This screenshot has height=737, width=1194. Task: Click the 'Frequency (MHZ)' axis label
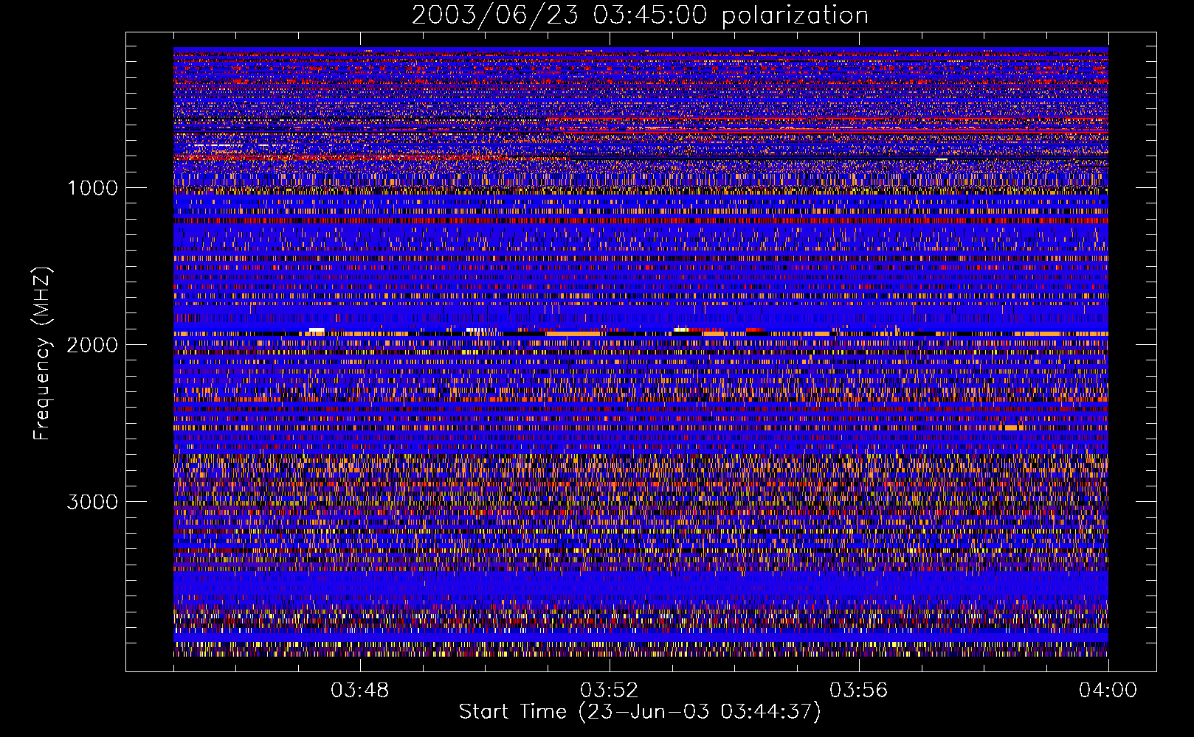[x=42, y=354]
